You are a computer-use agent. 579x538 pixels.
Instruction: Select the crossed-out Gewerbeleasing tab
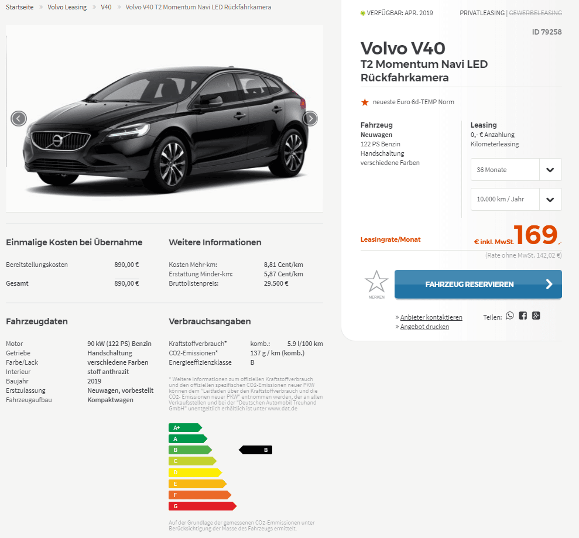coord(536,13)
